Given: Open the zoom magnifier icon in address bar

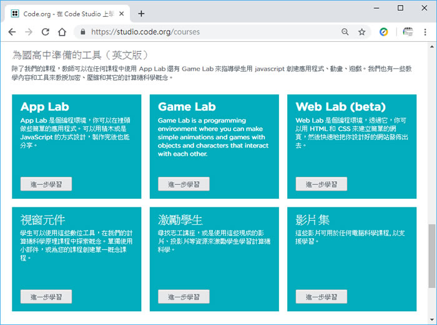Looking at the screenshot, I should click(345, 32).
